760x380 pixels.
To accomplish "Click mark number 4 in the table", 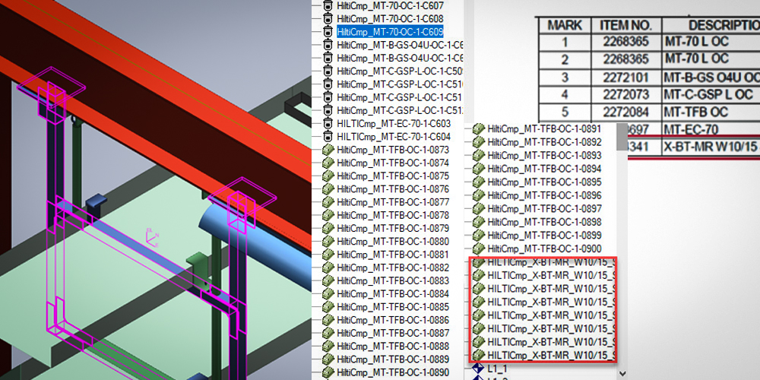I will [x=565, y=94].
